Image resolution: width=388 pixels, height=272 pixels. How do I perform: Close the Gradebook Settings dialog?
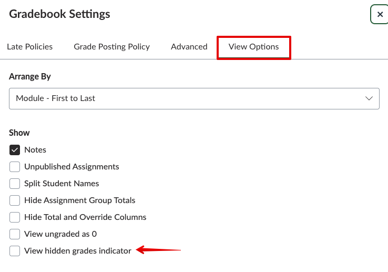point(380,14)
